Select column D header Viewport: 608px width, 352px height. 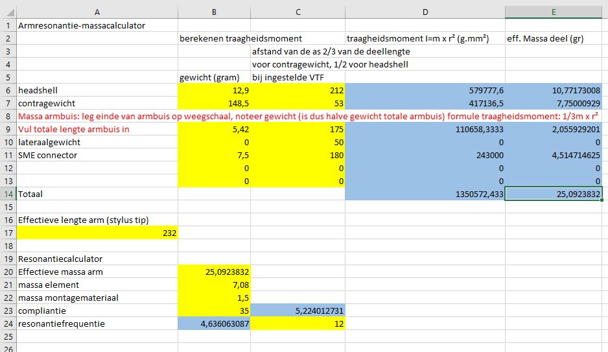point(425,12)
